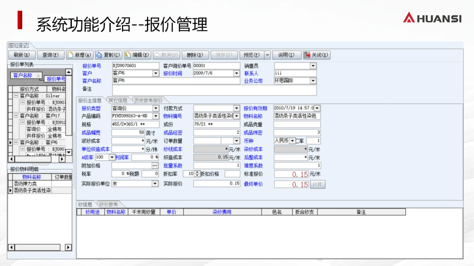Click right arrow of 报价物料明细 horizontal scrollbar
Viewport: 474px width, 266px height.
(69, 247)
